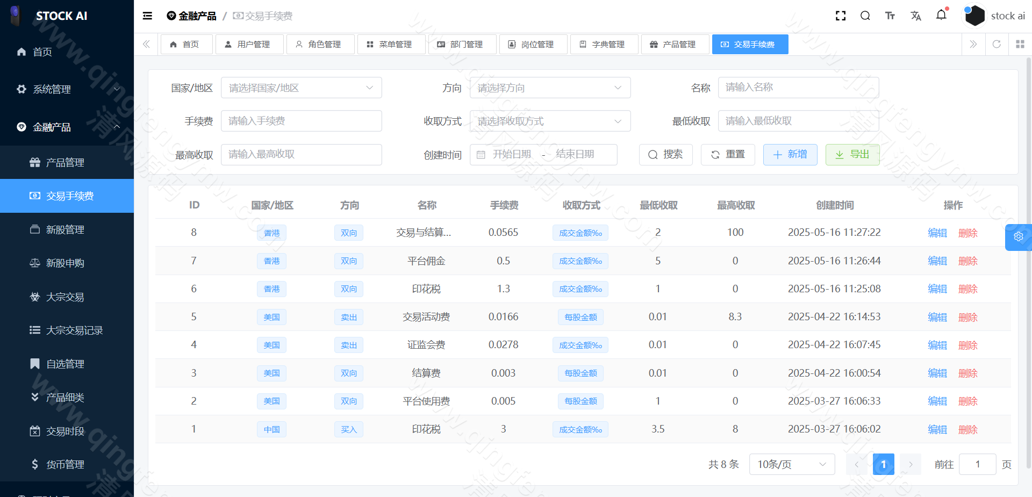Image resolution: width=1032 pixels, height=497 pixels.
Task: Switch to the 岗位管理 tab
Action: click(x=533, y=44)
